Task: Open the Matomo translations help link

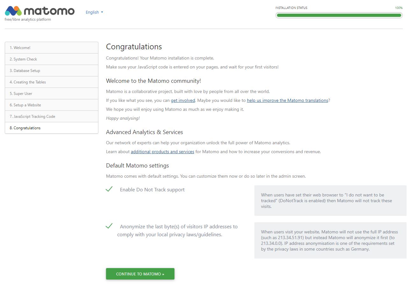Action: click(287, 100)
